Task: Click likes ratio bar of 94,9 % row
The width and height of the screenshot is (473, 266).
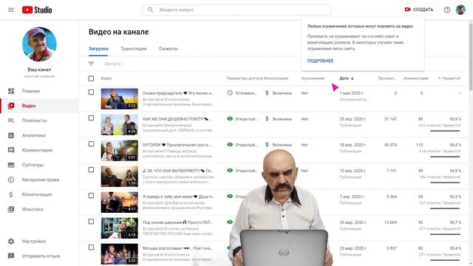Action: point(445,183)
